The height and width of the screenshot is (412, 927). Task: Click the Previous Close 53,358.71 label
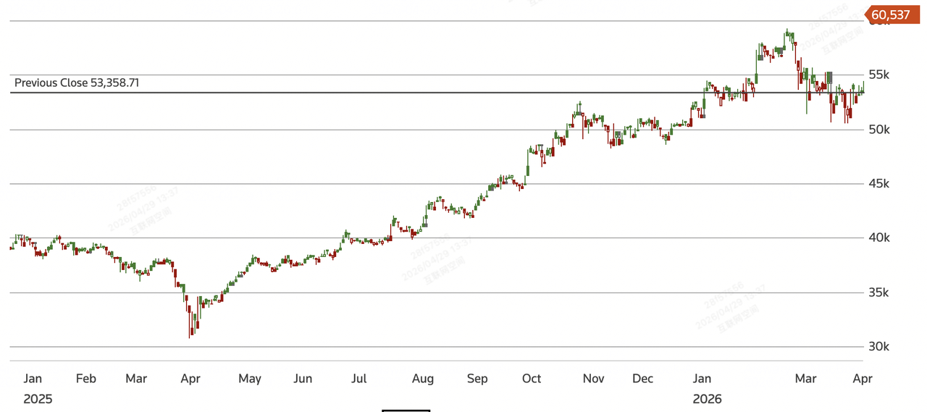click(77, 83)
